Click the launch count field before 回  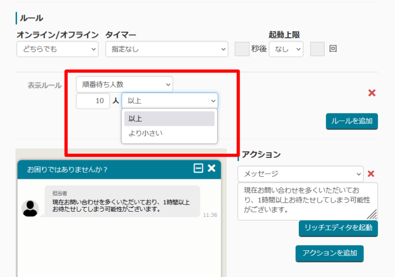[x=317, y=49]
